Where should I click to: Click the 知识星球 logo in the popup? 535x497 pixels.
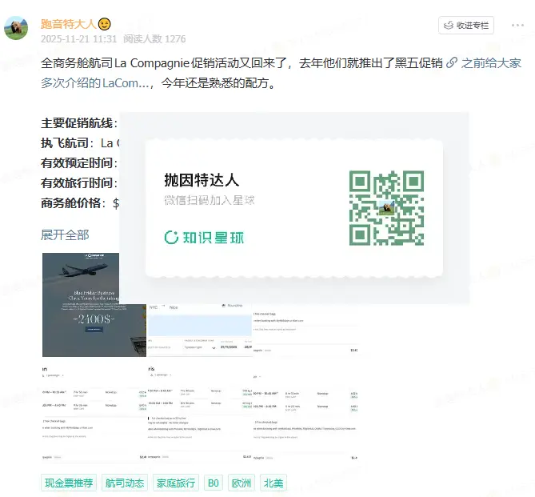(204, 238)
